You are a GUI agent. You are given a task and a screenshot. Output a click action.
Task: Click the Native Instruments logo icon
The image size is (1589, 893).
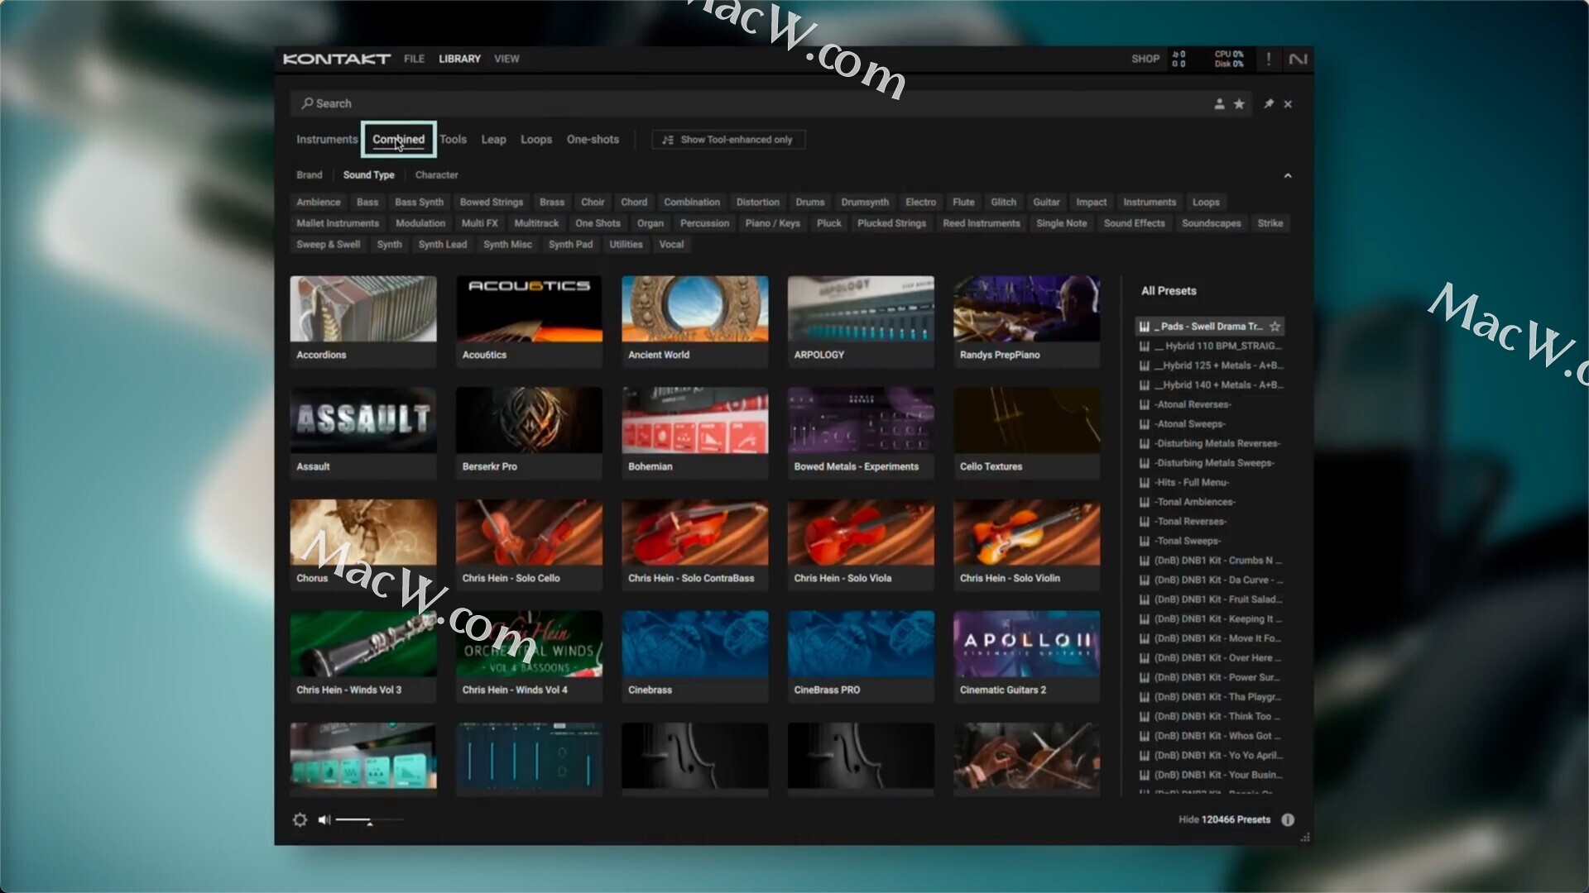click(x=1298, y=59)
